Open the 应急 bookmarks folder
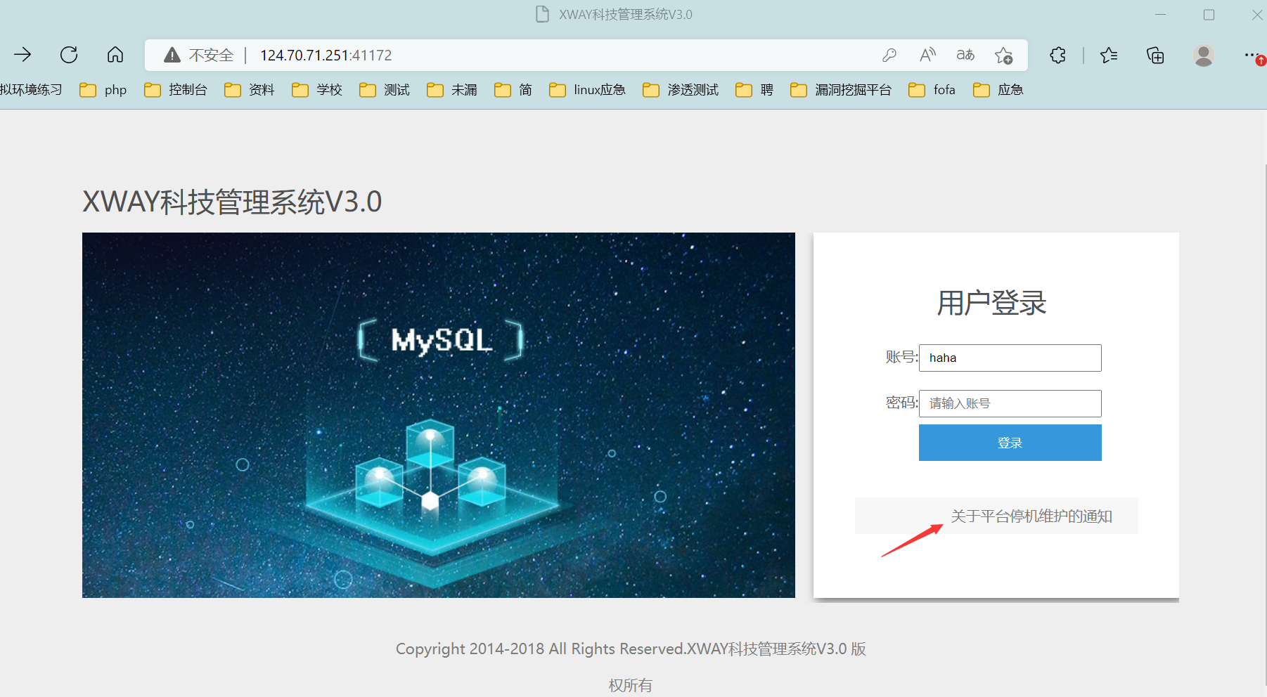1267x697 pixels. [x=998, y=90]
